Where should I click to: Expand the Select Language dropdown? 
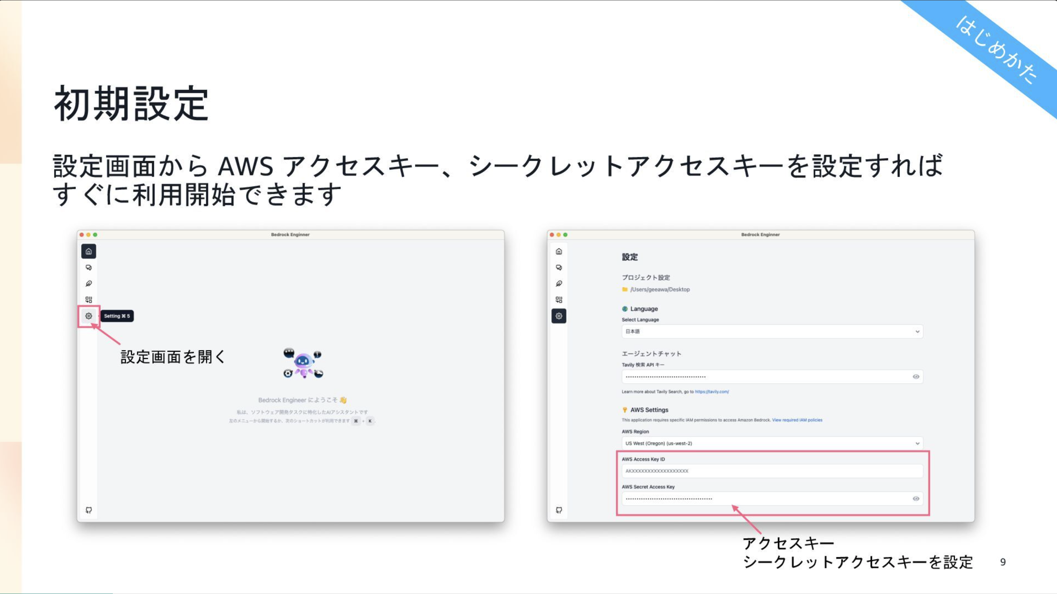[772, 332]
